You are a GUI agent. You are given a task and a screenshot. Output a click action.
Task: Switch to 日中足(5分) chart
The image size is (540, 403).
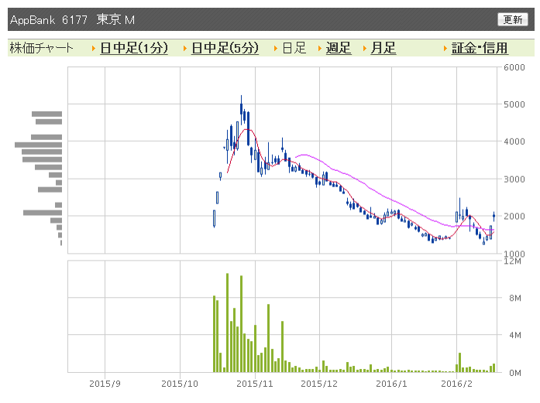tap(225, 48)
